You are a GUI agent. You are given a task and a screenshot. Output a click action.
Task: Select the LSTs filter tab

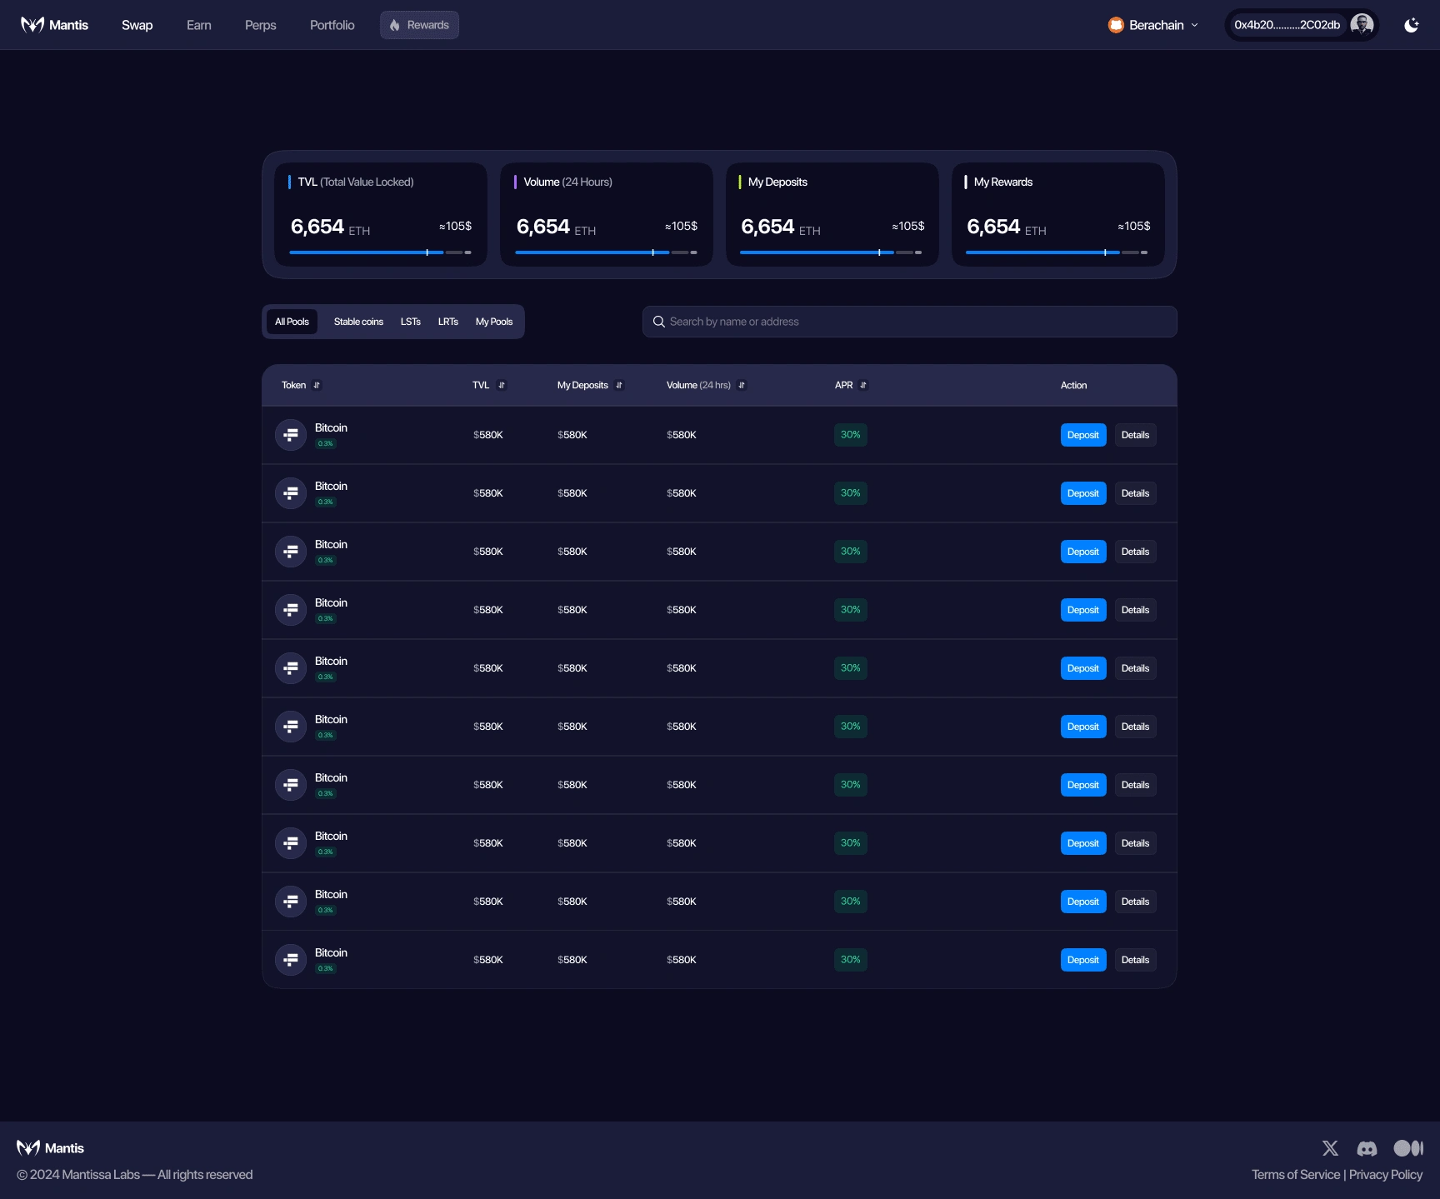point(410,322)
